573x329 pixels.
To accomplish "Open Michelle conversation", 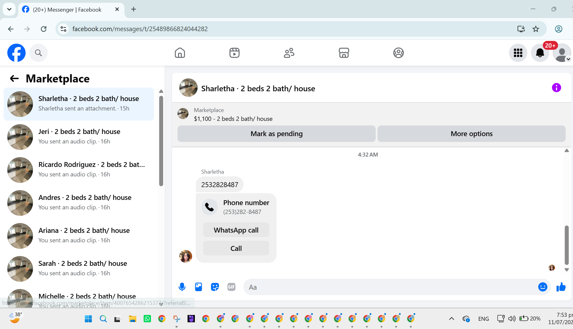I will click(79, 297).
